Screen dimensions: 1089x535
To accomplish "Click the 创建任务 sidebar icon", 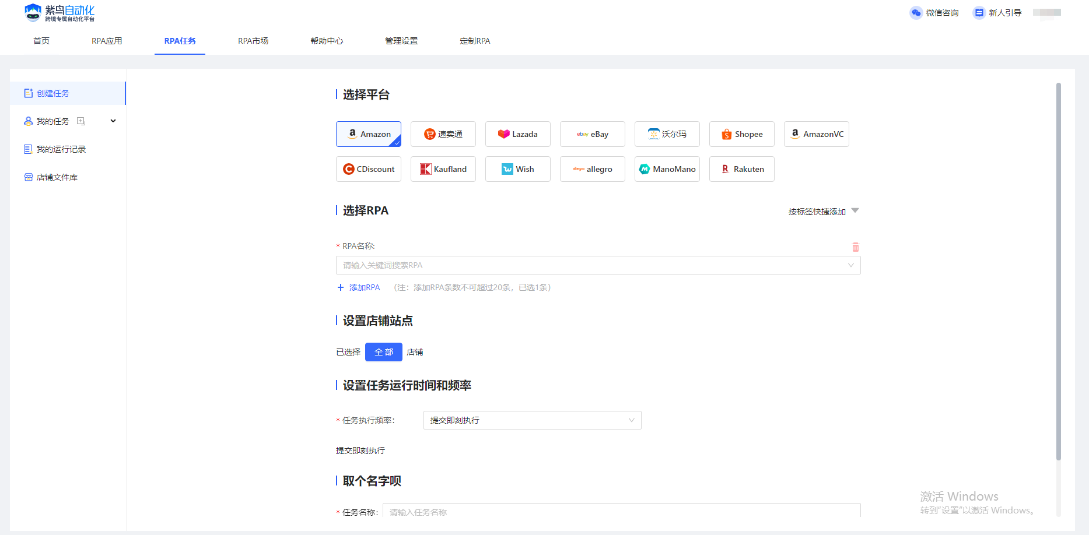I will point(28,93).
